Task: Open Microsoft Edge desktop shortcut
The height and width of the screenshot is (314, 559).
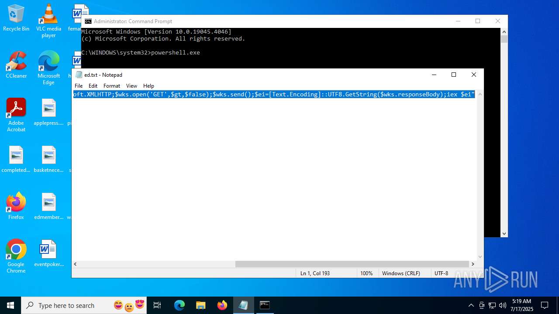Action: [x=48, y=68]
